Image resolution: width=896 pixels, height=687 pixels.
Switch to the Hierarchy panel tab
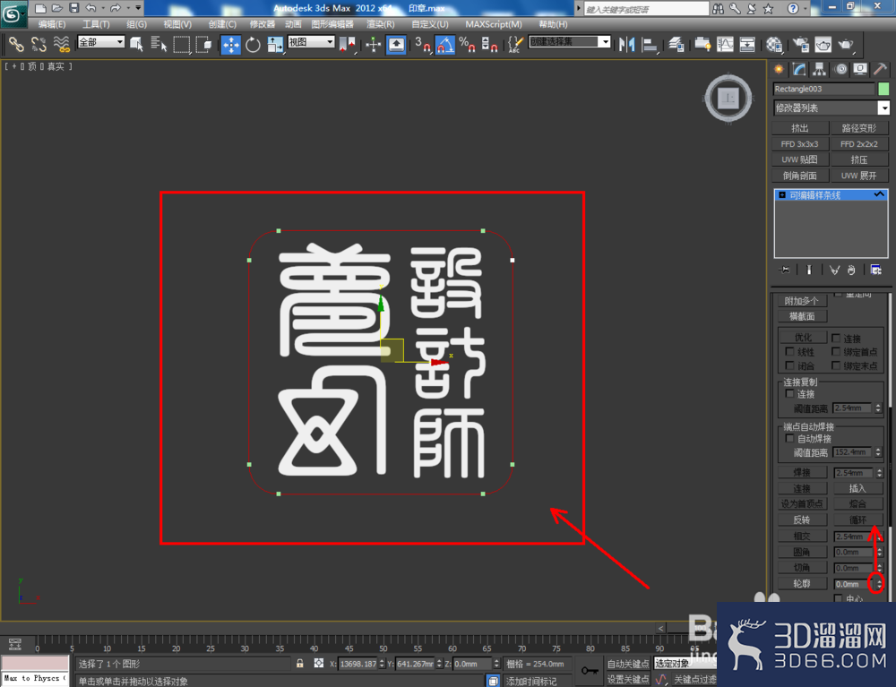(820, 69)
